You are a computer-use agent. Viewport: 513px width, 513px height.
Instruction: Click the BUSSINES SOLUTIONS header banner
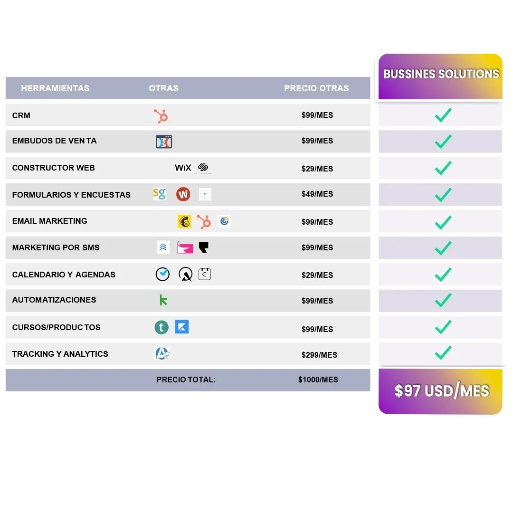tap(440, 76)
